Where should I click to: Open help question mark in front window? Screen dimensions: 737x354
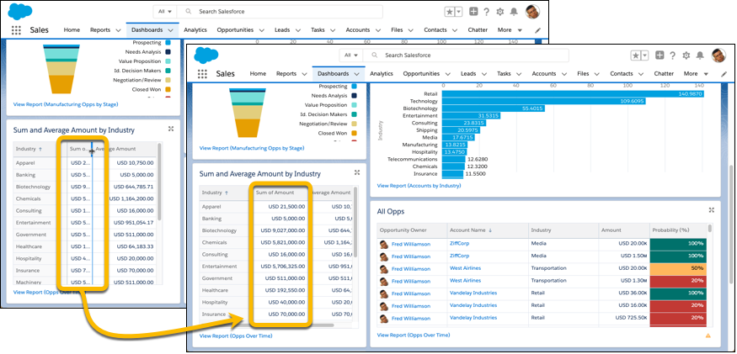click(x=673, y=55)
